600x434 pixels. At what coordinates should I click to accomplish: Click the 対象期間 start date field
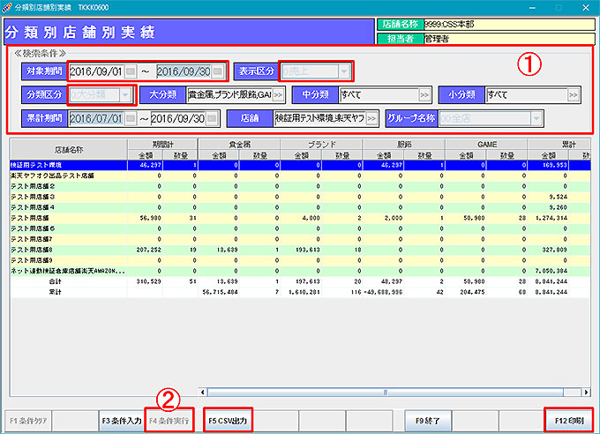coord(95,71)
